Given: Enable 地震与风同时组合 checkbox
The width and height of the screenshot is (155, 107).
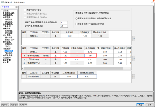Looking at the screenshot, I should 25,10.
